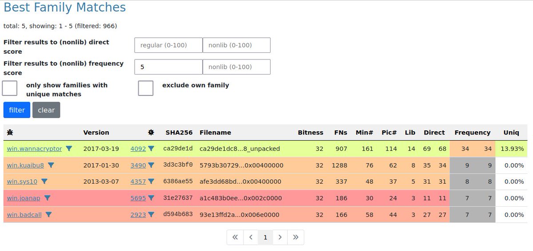Click the FNs column header
The width and height of the screenshot is (533, 251).
341,132
